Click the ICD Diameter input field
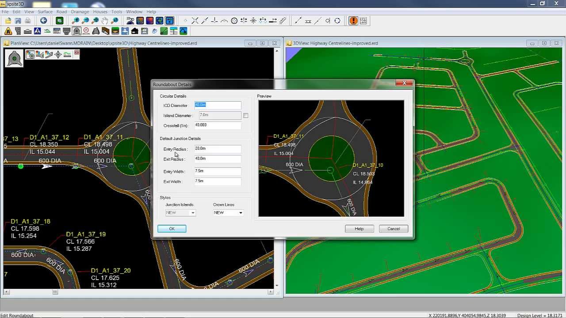566x318 pixels. coord(218,105)
